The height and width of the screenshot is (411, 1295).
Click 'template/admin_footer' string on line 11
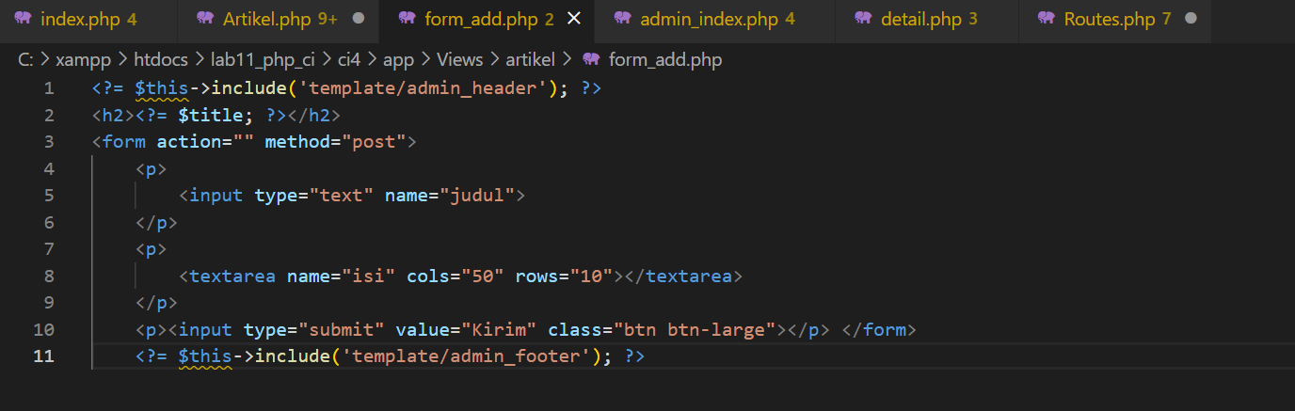[467, 356]
